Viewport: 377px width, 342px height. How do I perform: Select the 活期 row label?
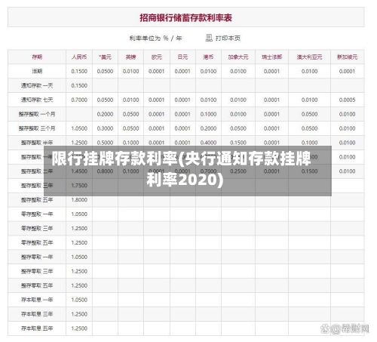click(37, 71)
